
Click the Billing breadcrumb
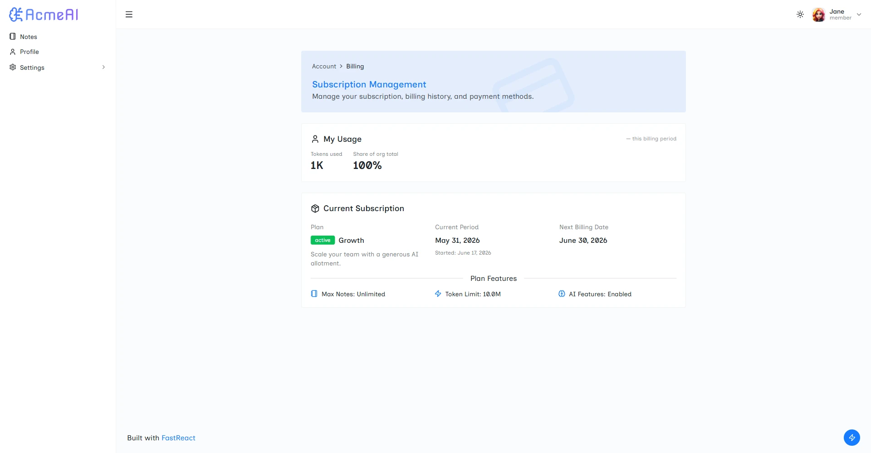point(355,66)
